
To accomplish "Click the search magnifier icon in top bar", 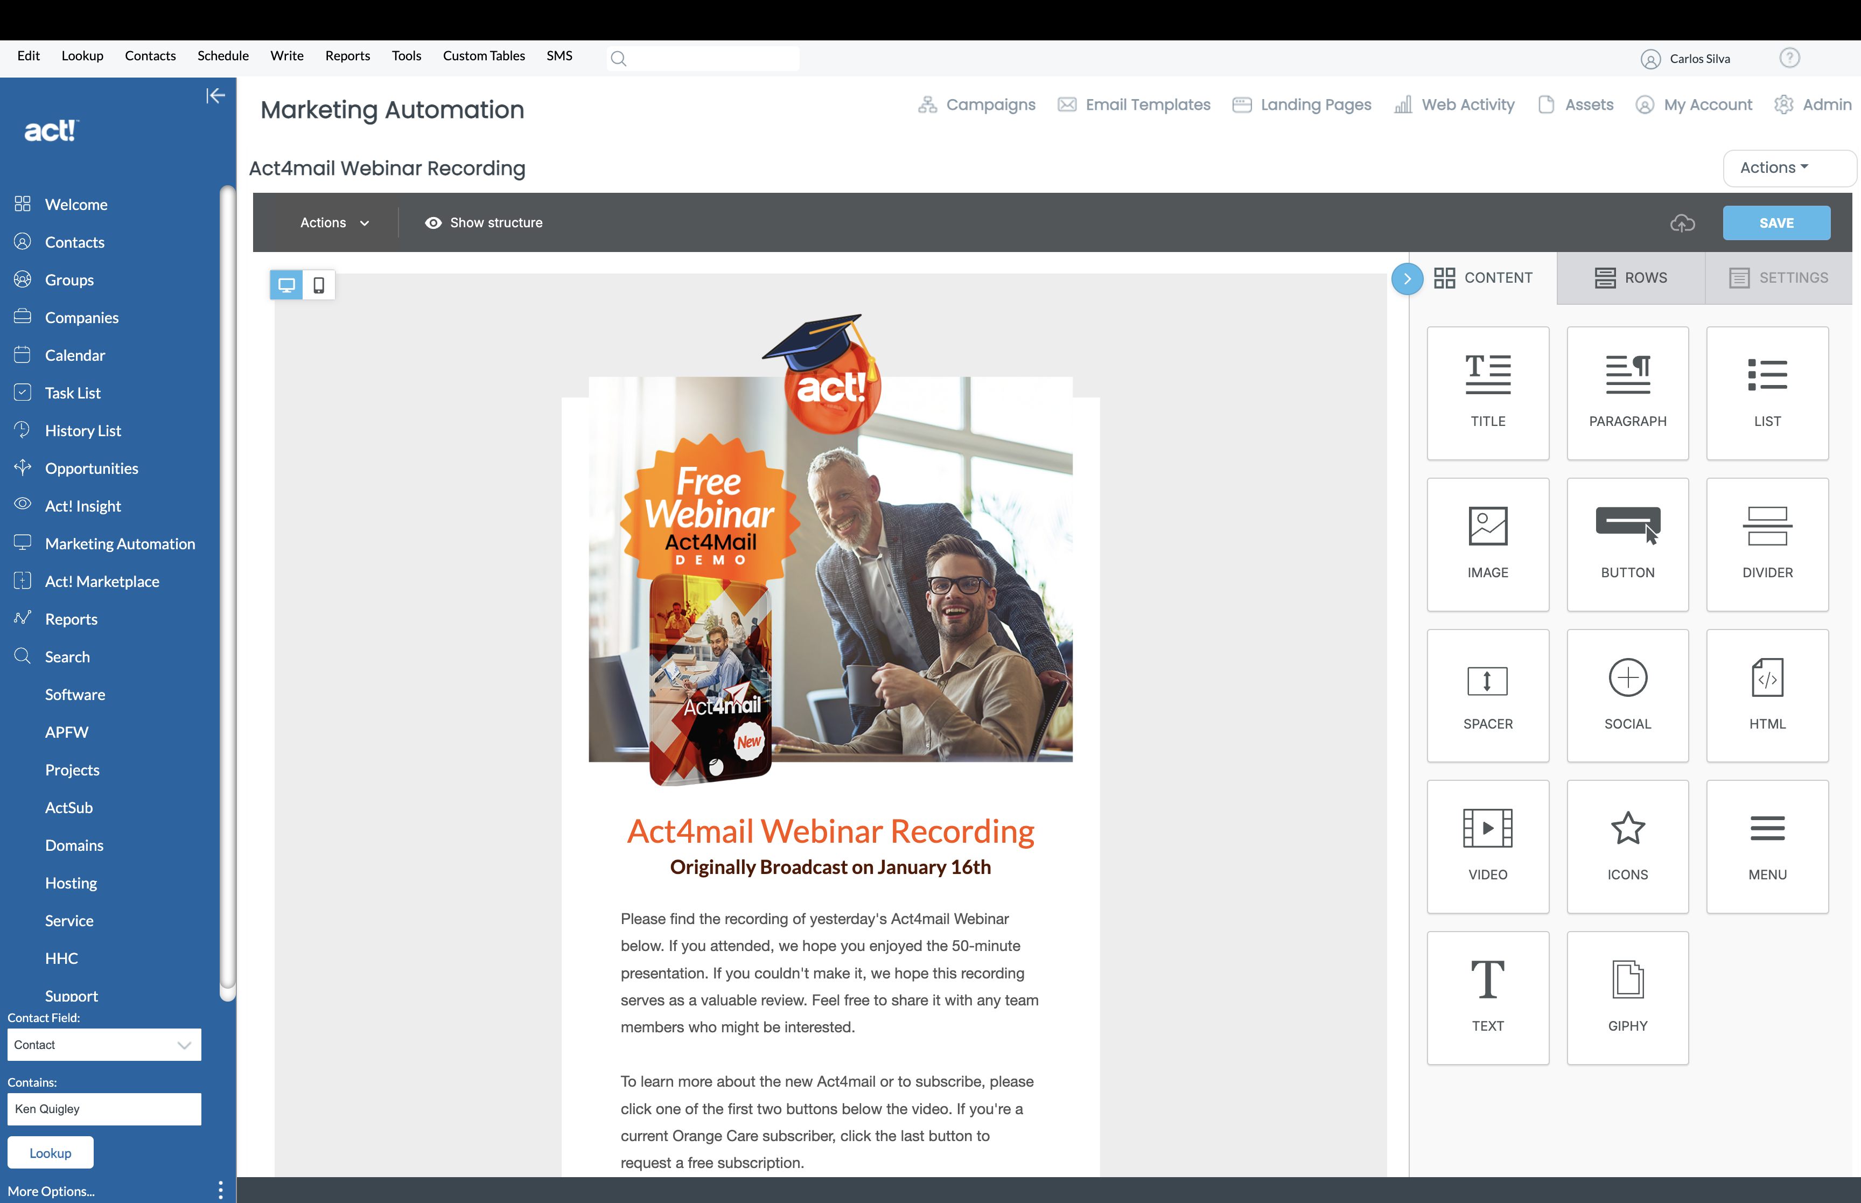I will tap(618, 59).
